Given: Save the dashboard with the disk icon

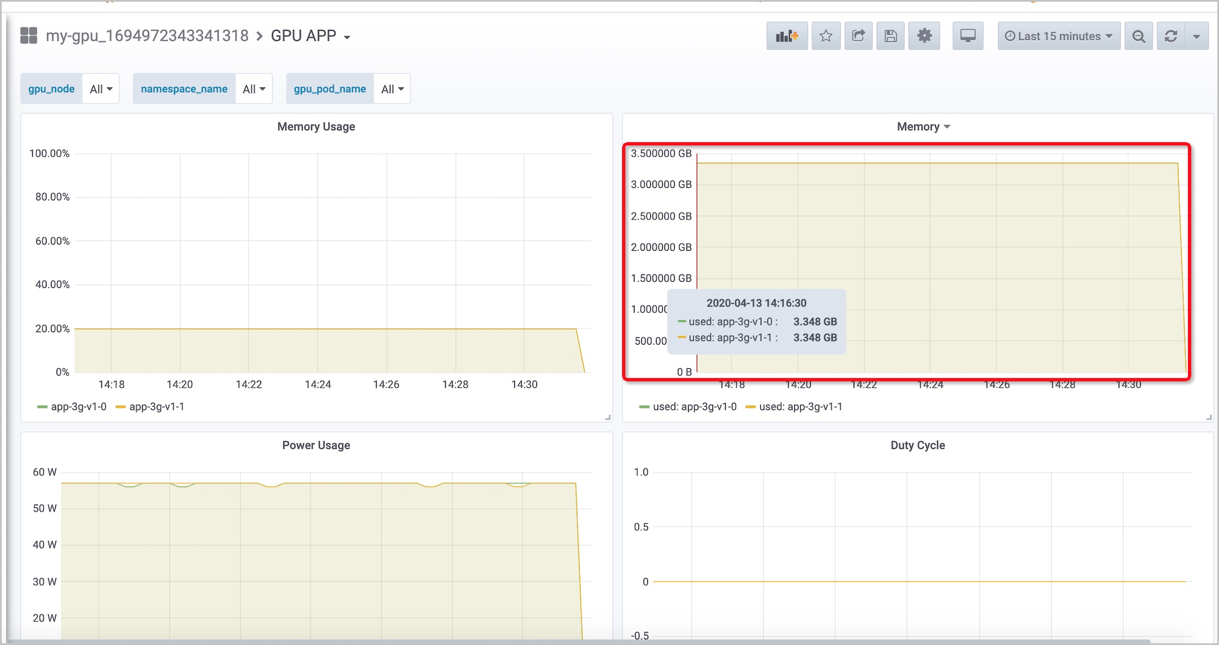Looking at the screenshot, I should [890, 35].
